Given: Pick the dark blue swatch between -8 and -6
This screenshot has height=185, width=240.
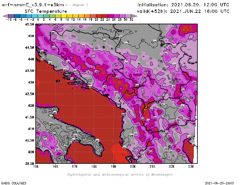Looking at the screenshot, I should point(17,16).
